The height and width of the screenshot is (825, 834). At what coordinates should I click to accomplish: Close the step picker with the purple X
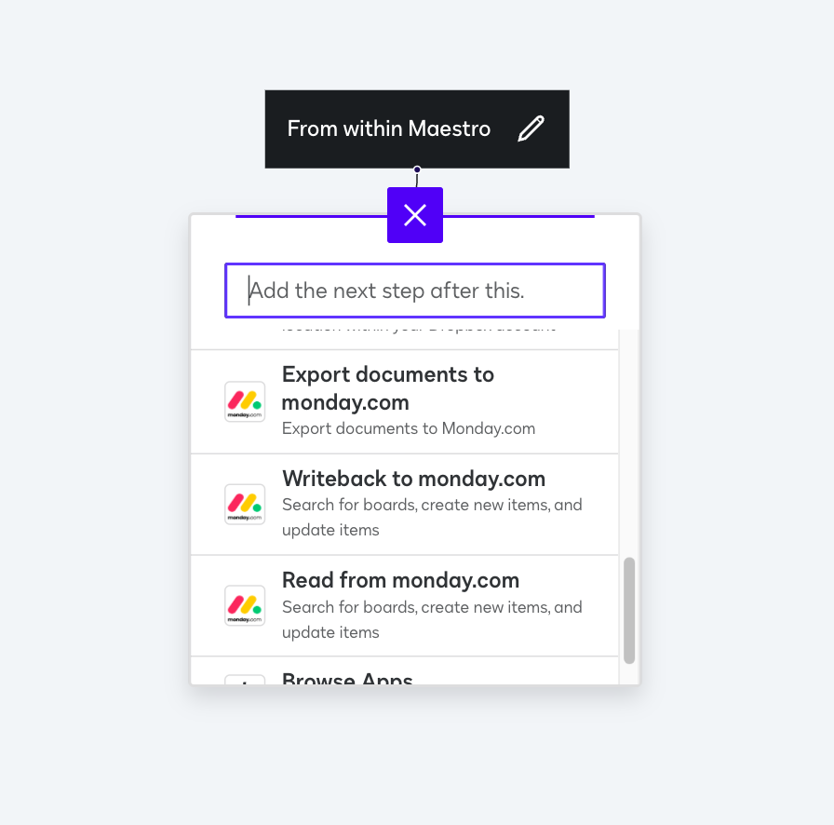[x=414, y=214]
